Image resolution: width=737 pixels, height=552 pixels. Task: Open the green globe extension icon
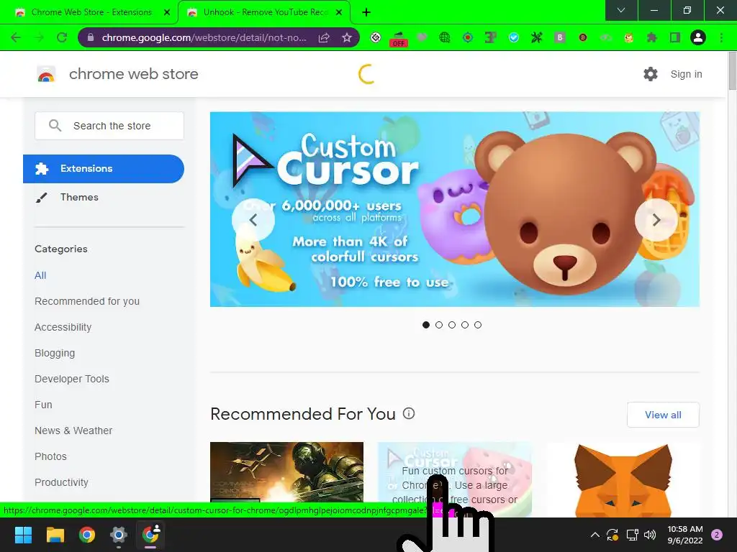click(x=445, y=37)
